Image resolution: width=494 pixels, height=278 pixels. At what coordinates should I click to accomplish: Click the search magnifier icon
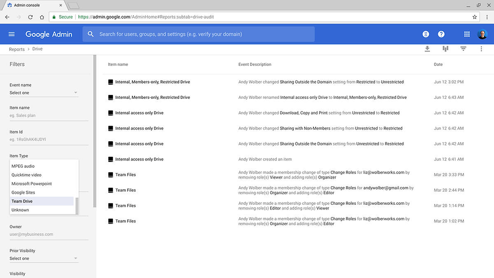[x=91, y=34]
